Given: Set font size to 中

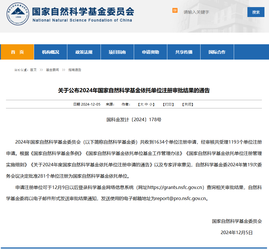Looking at the screenshot, I should pyautogui.click(x=146, y=104).
